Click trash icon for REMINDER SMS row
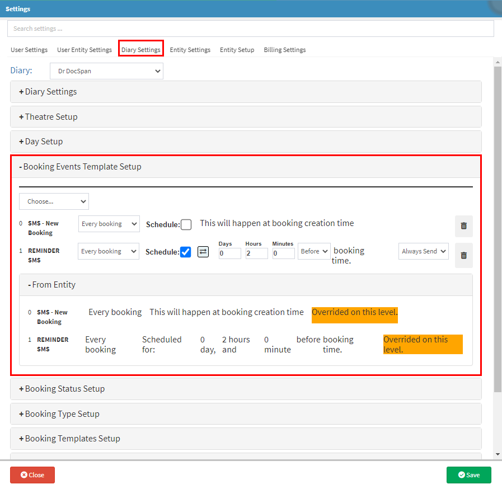 [463, 255]
